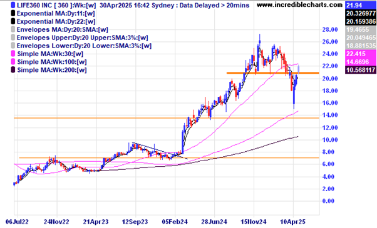Click the 18.881535 envelope lower value
Viewport: 377px width, 228px height.
(361, 46)
